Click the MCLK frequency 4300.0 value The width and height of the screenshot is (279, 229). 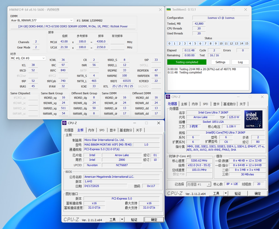[x=101, y=42]
